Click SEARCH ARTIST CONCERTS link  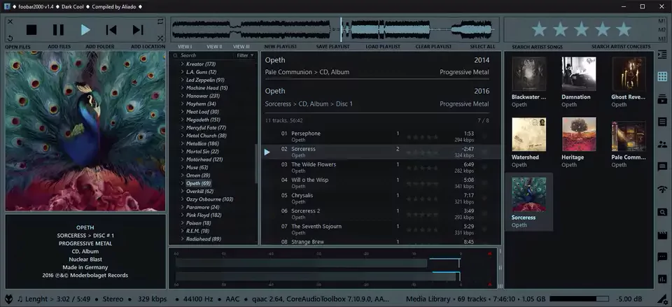click(621, 47)
